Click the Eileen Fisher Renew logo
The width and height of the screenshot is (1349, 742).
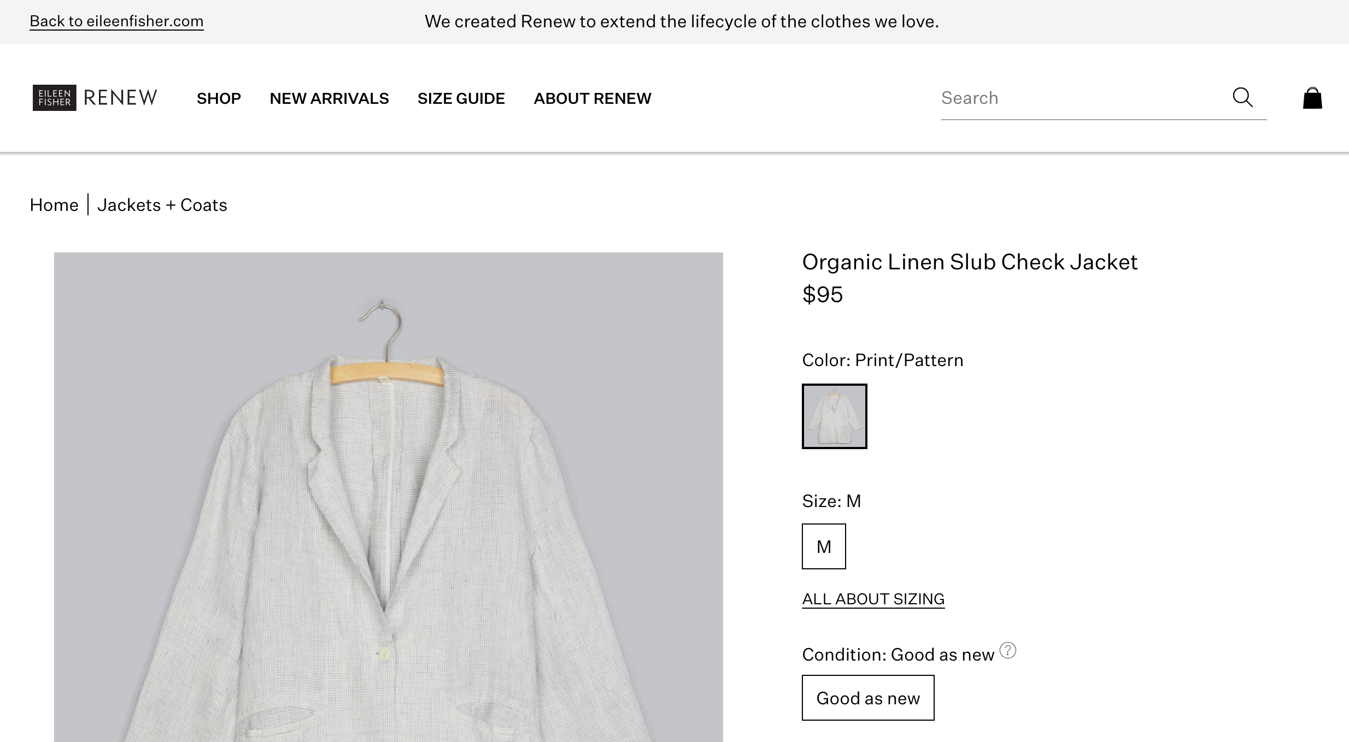click(x=95, y=98)
